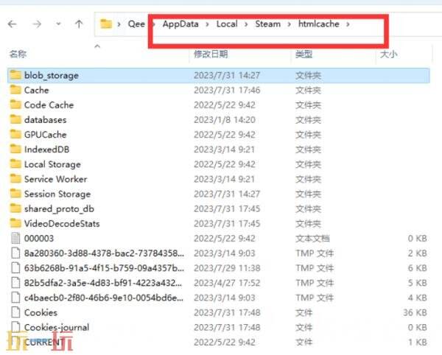Image resolution: width=442 pixels, height=355 pixels.
Task: Select the Cookies file icon
Action: 15,312
